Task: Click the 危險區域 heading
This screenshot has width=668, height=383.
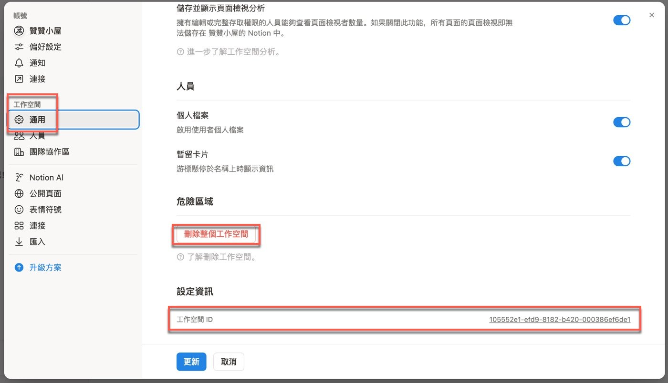Action: click(195, 202)
